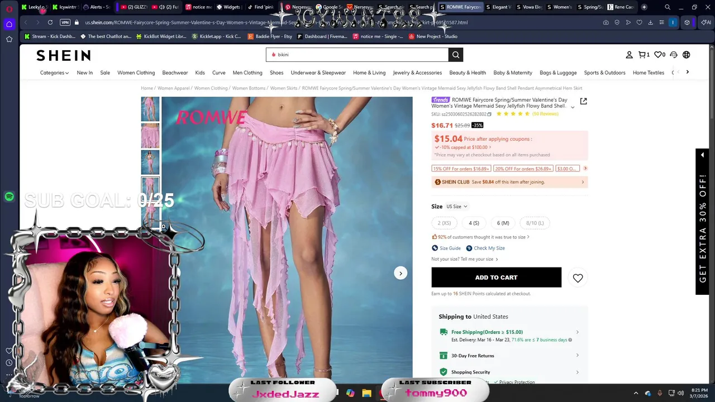
Task: Click downloads icon in browser toolbar
Action: pos(650,22)
